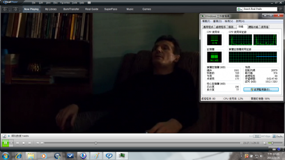Open the Task Manager 選項(O) menu
Image resolution: width=285 pixels, height=160 pixels.
click(217, 21)
